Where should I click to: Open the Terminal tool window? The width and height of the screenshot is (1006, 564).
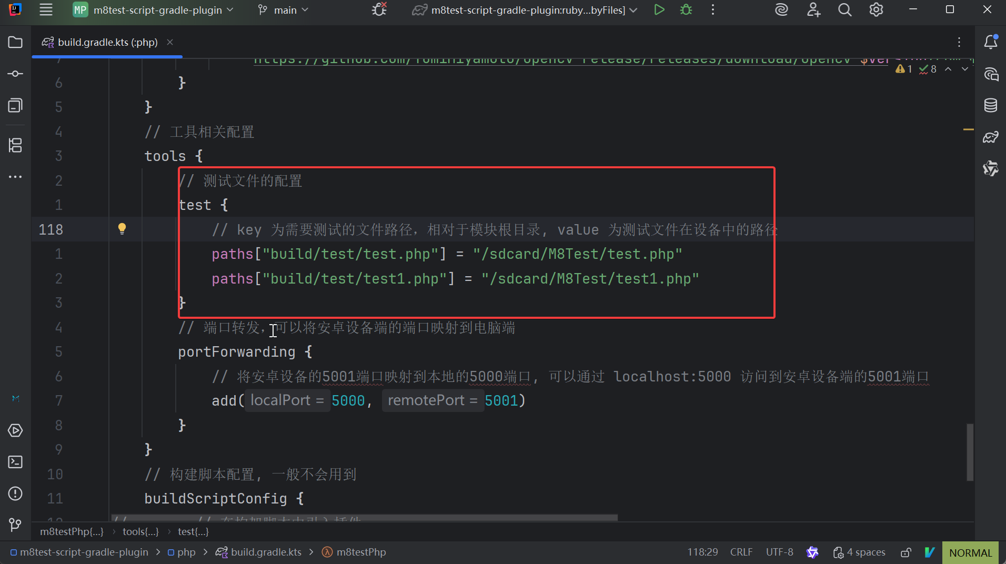tap(15, 462)
